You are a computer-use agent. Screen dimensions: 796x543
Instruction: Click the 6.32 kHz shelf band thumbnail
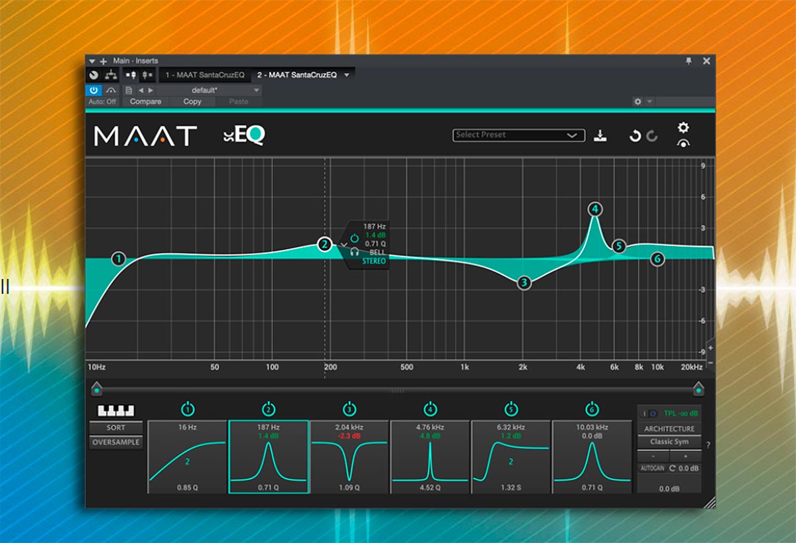pyautogui.click(x=511, y=457)
